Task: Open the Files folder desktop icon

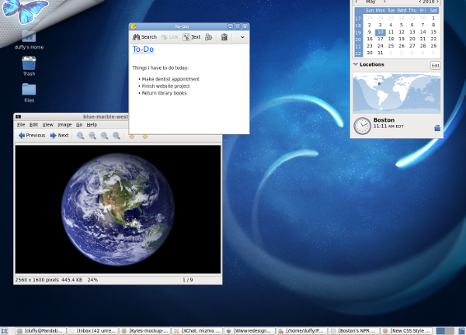Action: 29,92
